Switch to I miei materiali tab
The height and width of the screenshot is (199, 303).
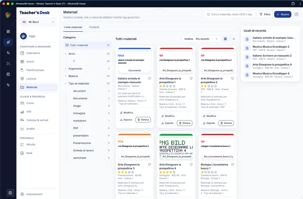click(x=73, y=27)
